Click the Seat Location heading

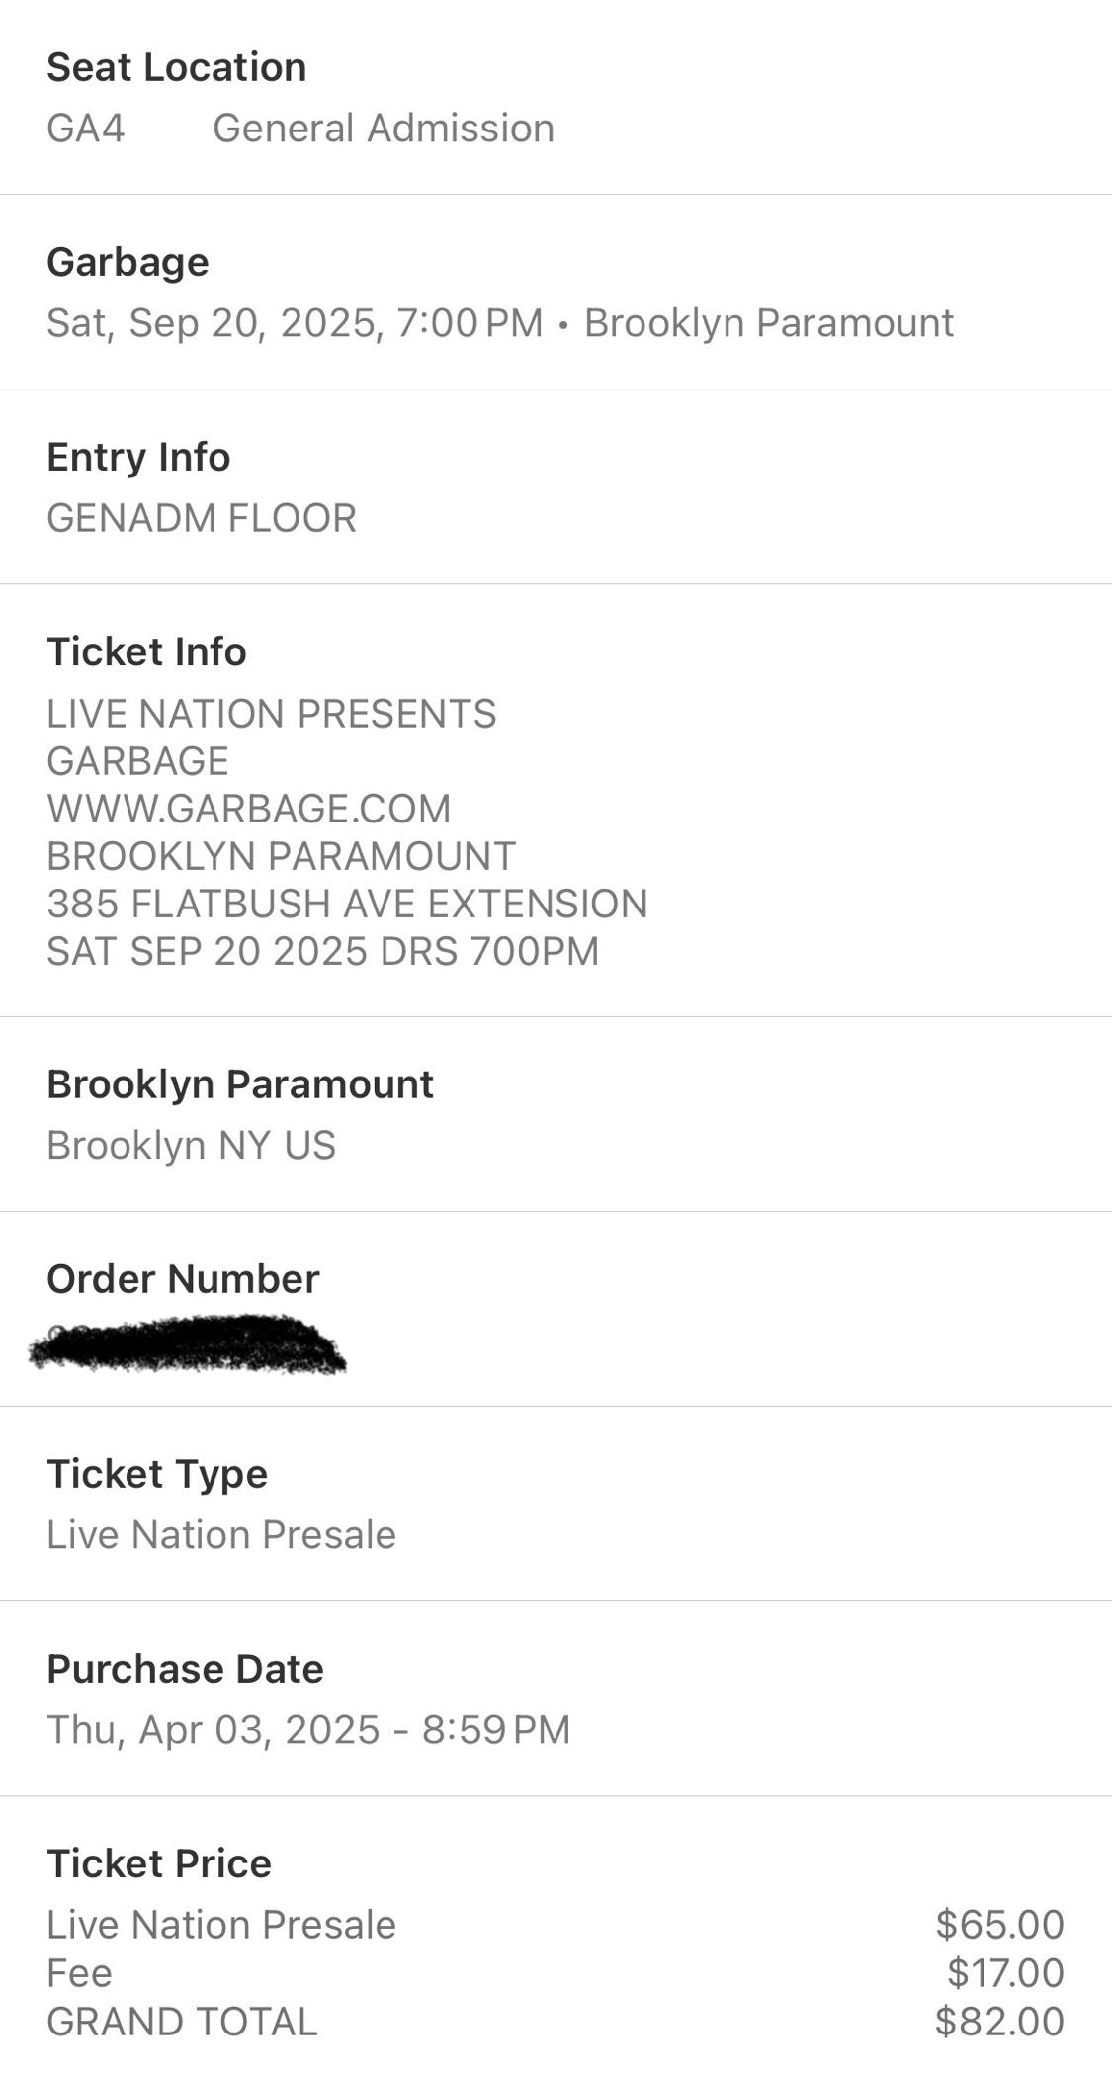pyautogui.click(x=177, y=67)
